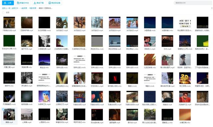Focus the file search field

pyautogui.click(x=193, y=3)
